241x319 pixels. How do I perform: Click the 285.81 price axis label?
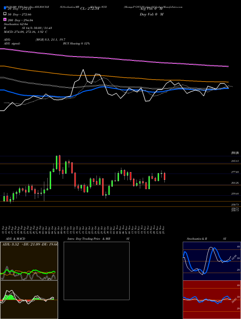(235, 161)
